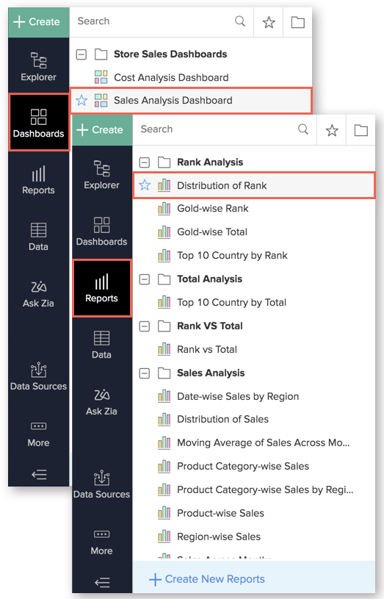Image resolution: width=384 pixels, height=599 pixels.
Task: Collapse the Rank Analysis folder
Action: pyautogui.click(x=145, y=162)
